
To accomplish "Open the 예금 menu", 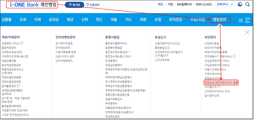I will (70, 20).
